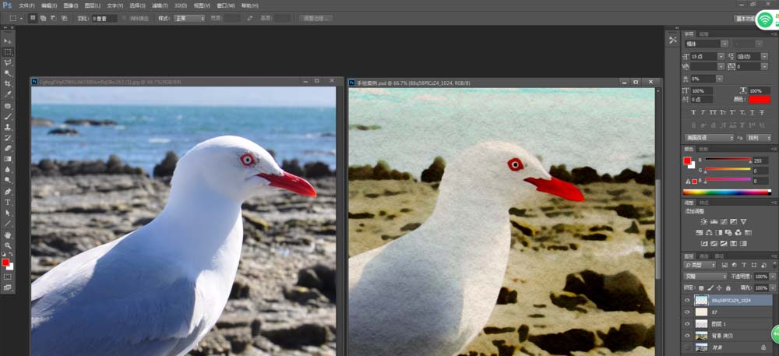Select the Horizontal Type tool
The height and width of the screenshot is (356, 779).
click(8, 202)
